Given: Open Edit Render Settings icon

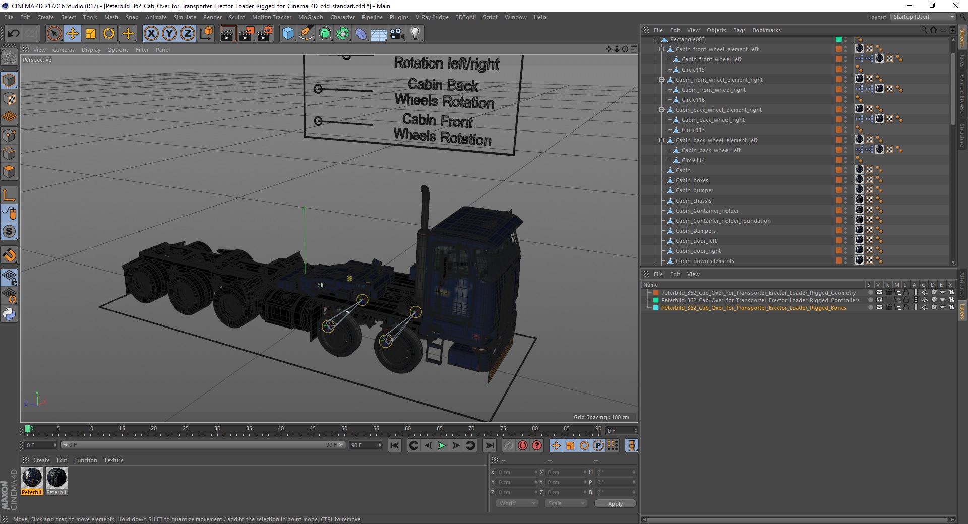Looking at the screenshot, I should (265, 34).
